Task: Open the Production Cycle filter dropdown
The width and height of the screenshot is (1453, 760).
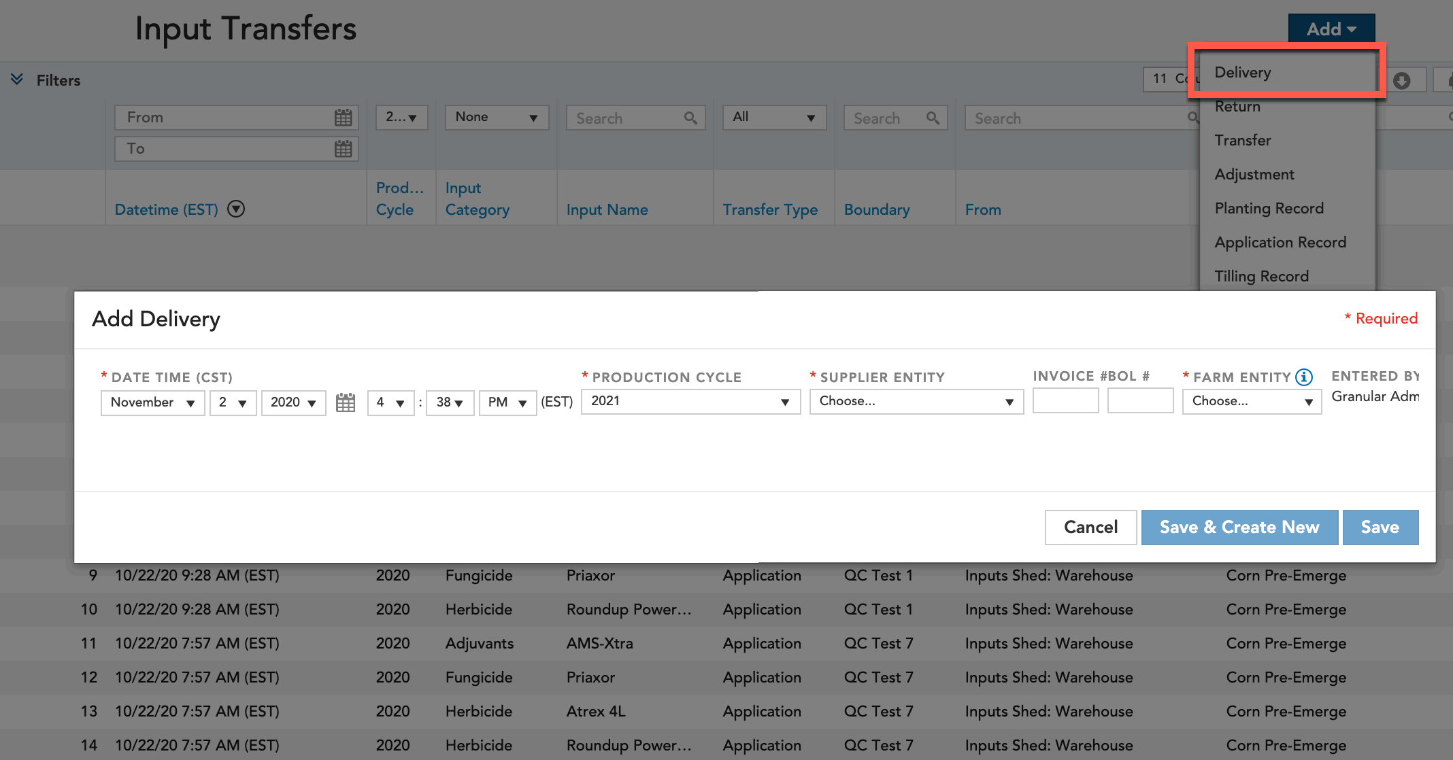Action: click(x=401, y=117)
